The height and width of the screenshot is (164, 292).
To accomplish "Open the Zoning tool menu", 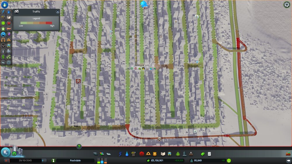I will coord(102,154).
